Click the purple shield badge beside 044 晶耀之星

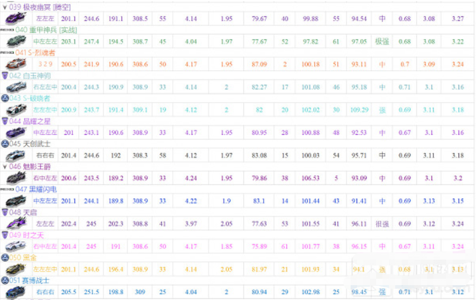[x=5, y=121]
